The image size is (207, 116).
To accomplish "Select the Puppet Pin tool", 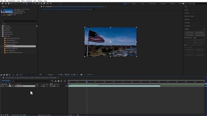I will (x=51, y=4).
